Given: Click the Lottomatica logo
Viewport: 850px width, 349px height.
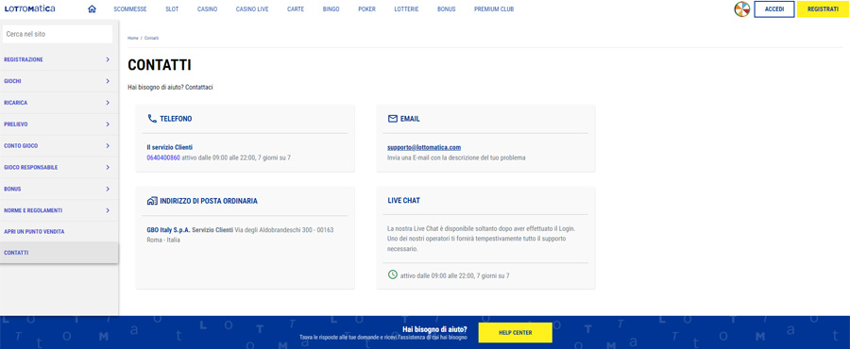Looking at the screenshot, I should tap(30, 9).
